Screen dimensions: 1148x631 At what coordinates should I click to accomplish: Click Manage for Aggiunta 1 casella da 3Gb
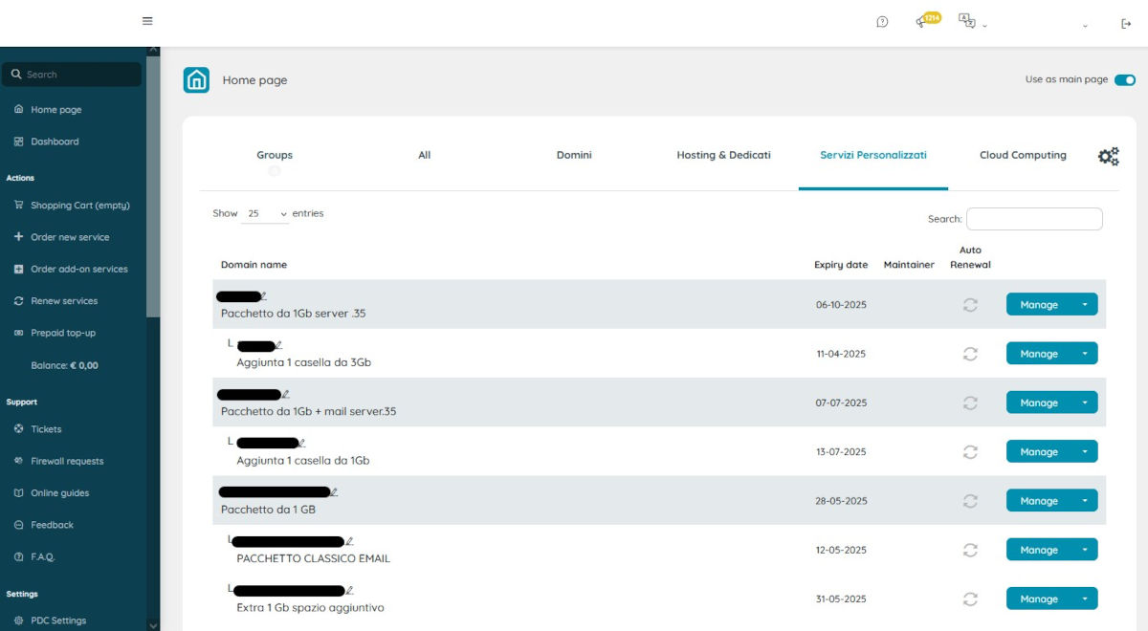[x=1038, y=354]
